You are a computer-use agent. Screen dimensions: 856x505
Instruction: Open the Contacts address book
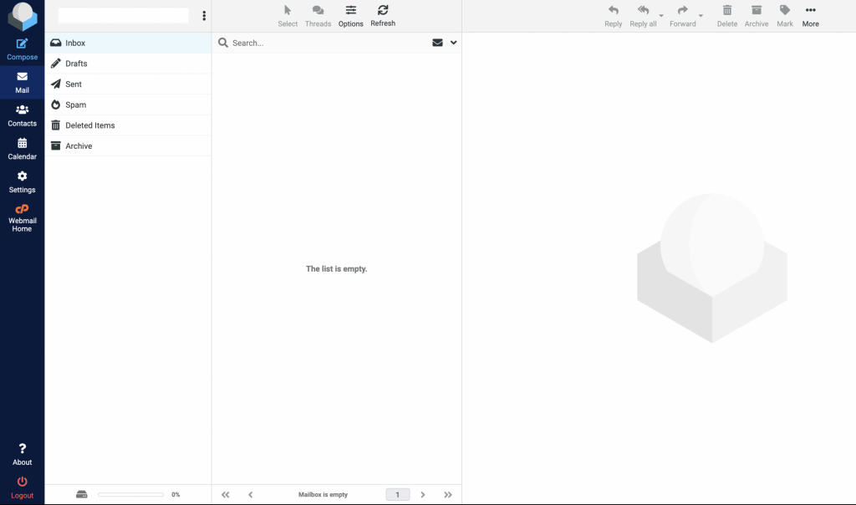pos(22,115)
